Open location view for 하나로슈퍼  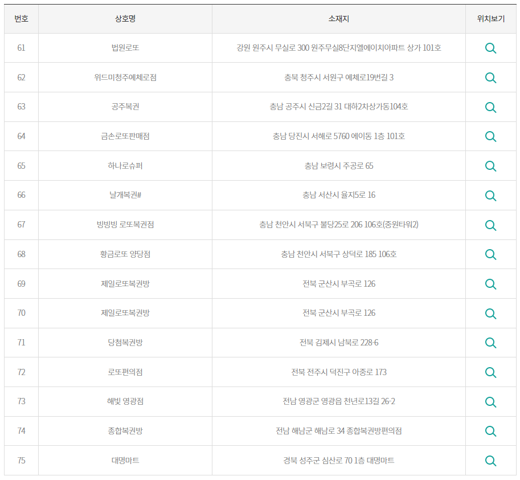(490, 166)
